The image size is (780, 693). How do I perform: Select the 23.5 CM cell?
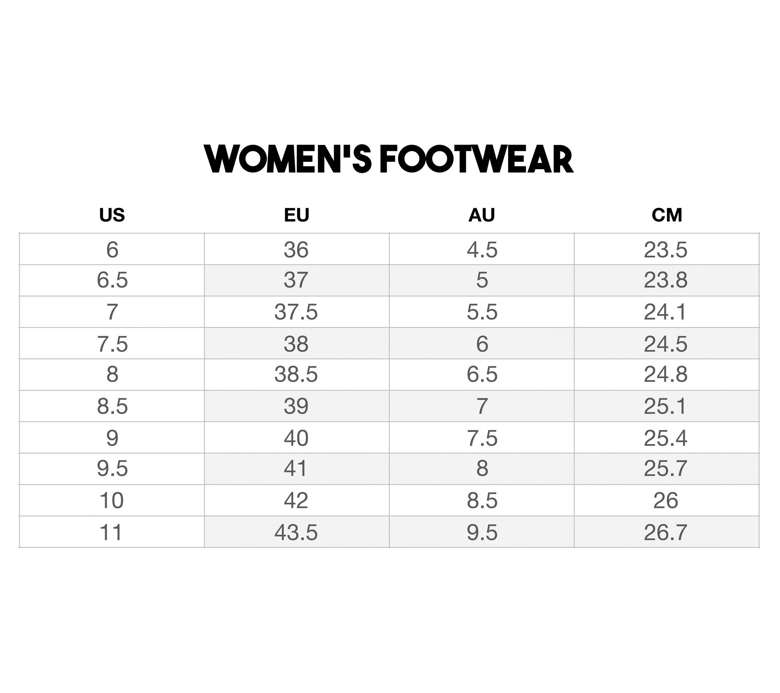click(666, 249)
